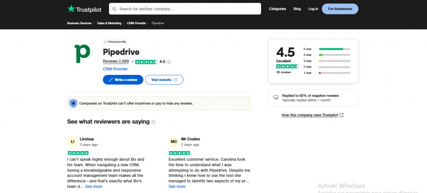Image resolution: width=427 pixels, height=193 pixels.
Task: Click reviewer name Mr Coates
Action: click(x=191, y=139)
